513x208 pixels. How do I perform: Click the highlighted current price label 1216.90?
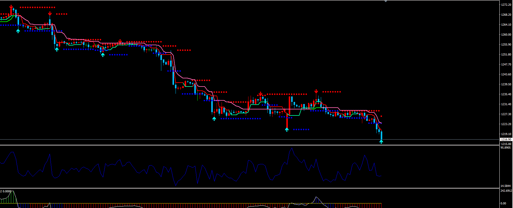click(506, 140)
